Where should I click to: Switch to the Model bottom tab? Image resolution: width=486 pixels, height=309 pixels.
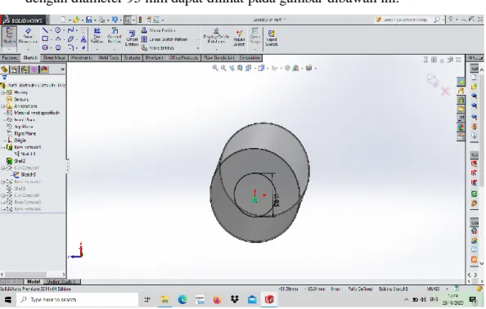pyautogui.click(x=34, y=281)
